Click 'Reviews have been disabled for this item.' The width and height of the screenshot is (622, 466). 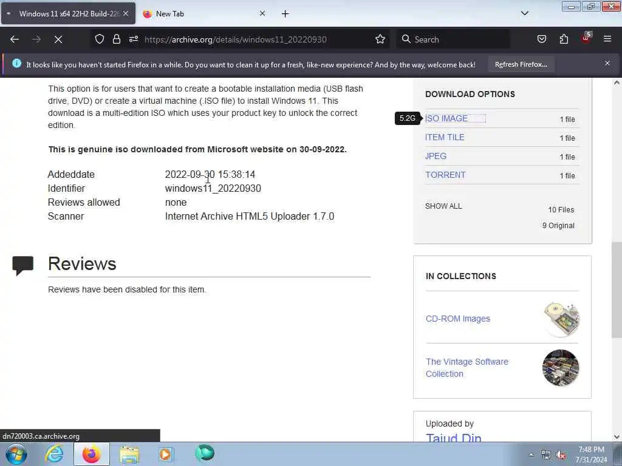pyautogui.click(x=127, y=289)
